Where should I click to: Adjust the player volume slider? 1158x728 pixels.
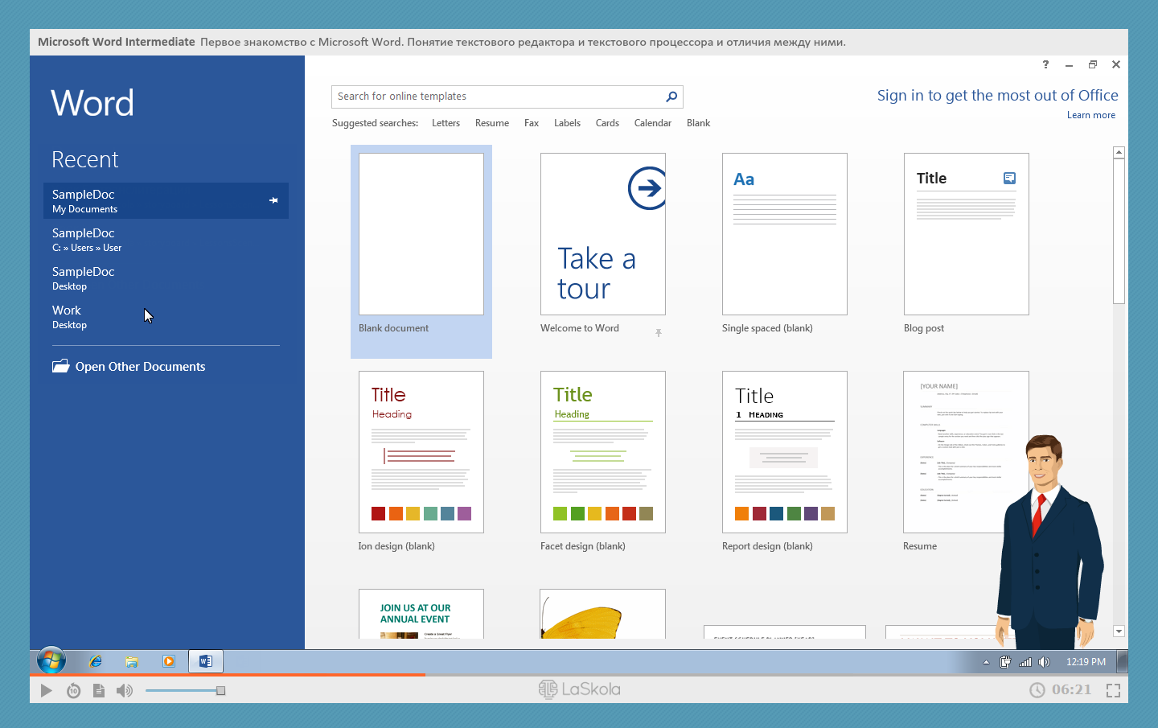click(220, 690)
